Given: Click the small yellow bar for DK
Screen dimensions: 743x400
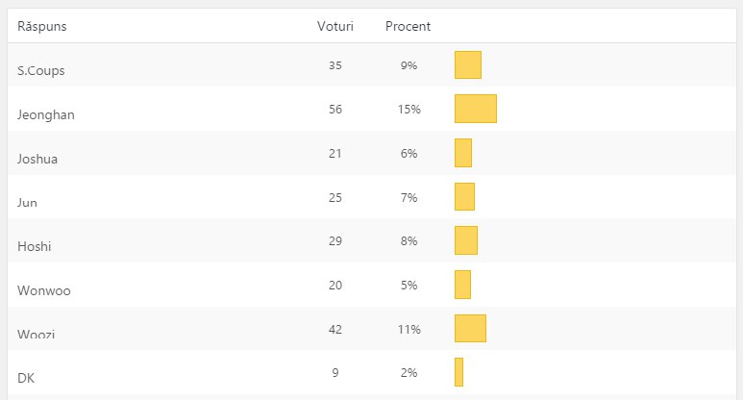Looking at the screenshot, I should [x=458, y=372].
